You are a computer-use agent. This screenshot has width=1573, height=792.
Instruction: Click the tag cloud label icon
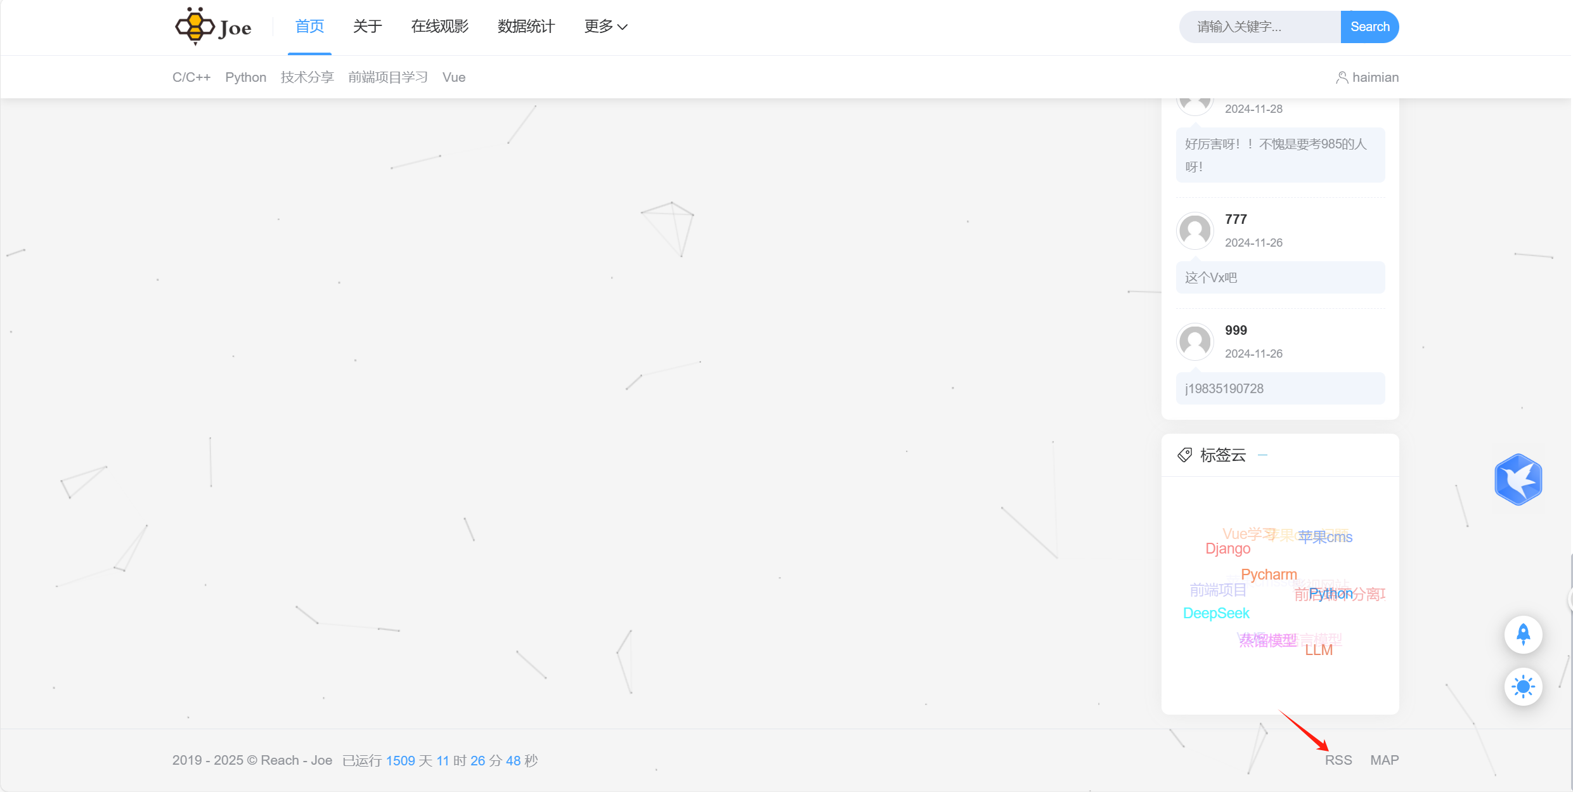[1184, 455]
